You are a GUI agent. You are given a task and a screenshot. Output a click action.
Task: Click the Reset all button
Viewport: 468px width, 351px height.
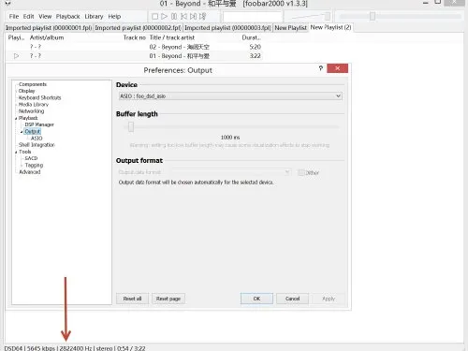click(x=132, y=299)
